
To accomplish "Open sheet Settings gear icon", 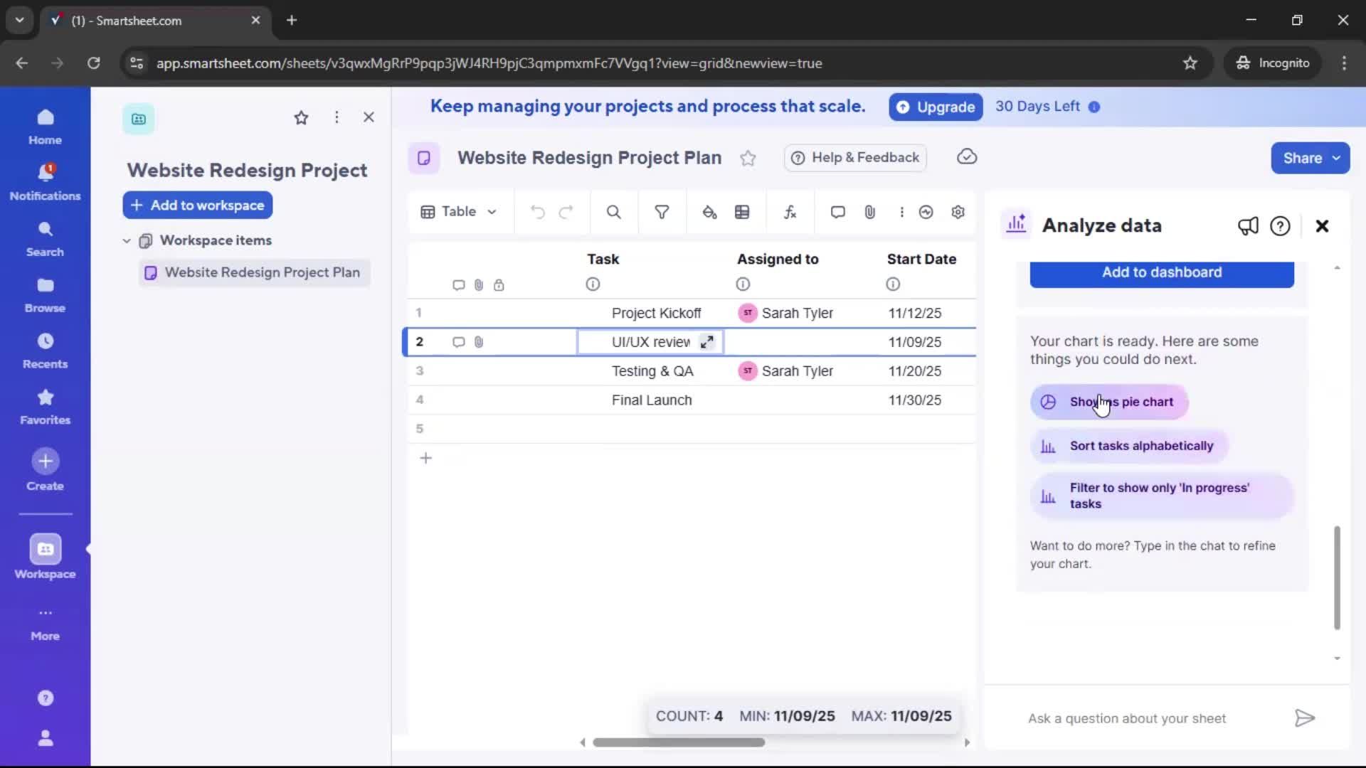I will coord(958,212).
